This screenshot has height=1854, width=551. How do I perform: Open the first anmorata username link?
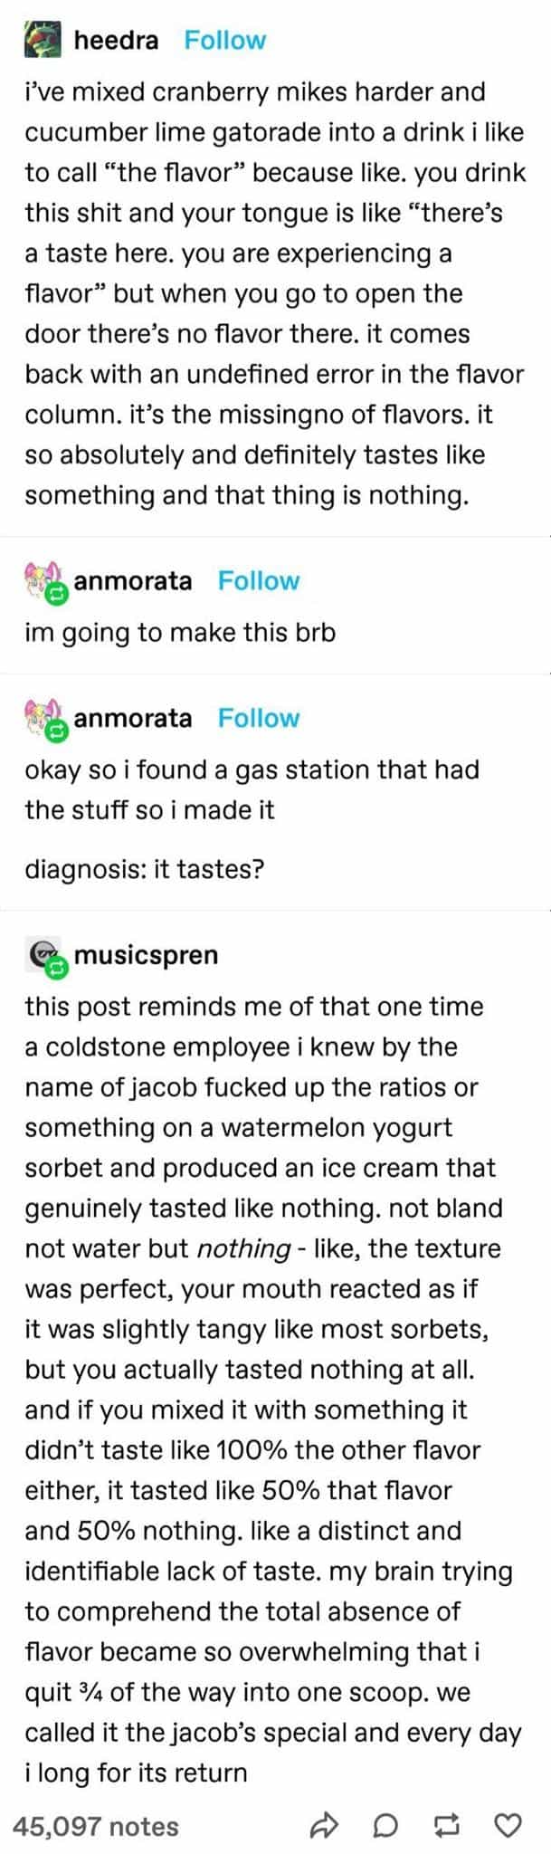(133, 581)
